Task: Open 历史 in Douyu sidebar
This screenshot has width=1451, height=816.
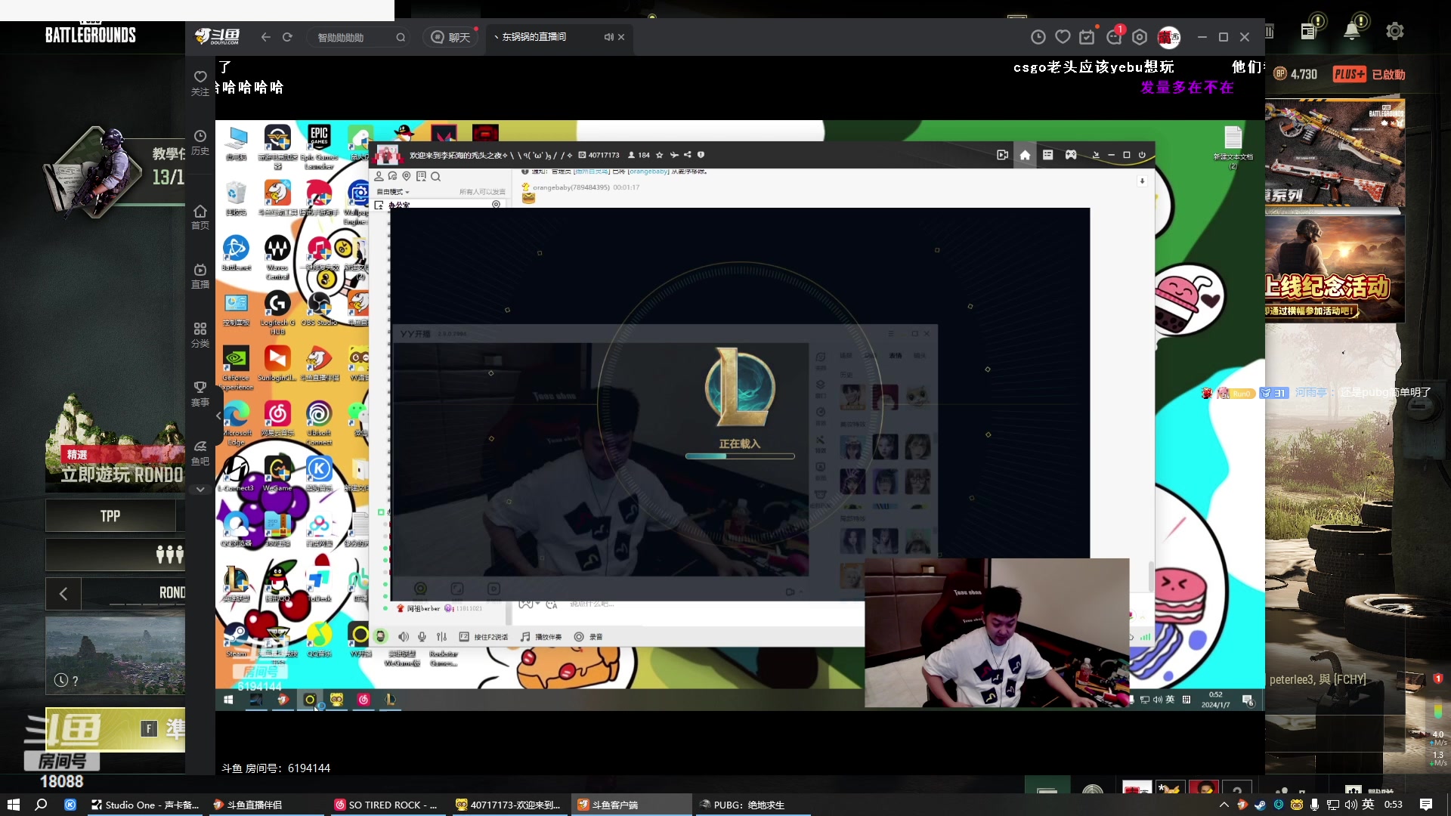Action: pos(200,142)
